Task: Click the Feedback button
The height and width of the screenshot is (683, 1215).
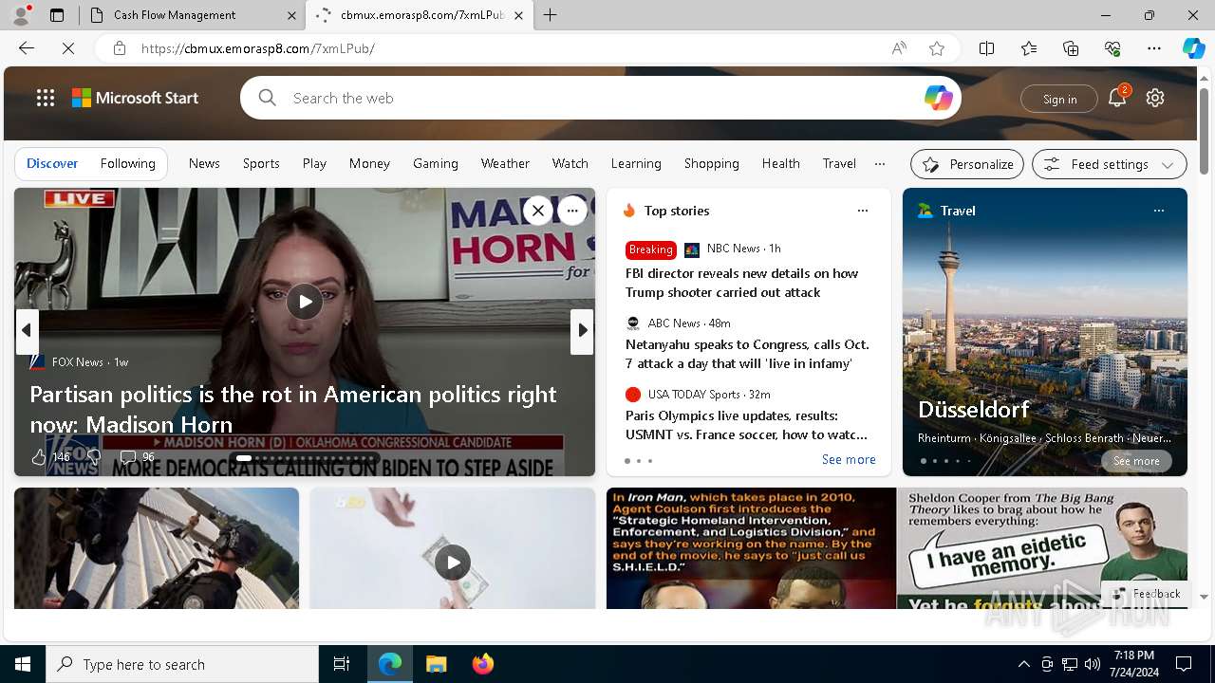Action: coord(1147,594)
